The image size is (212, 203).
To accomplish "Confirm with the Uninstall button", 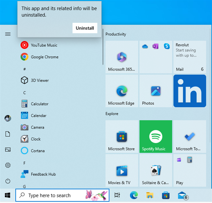I will 85,28.
